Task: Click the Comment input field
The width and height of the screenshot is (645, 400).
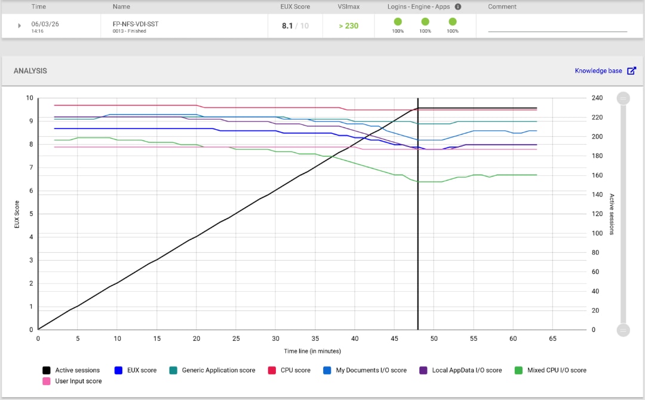Action: tap(557, 27)
